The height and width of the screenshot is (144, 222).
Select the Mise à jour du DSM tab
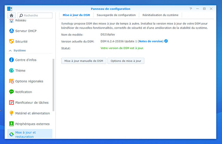tap(76, 15)
